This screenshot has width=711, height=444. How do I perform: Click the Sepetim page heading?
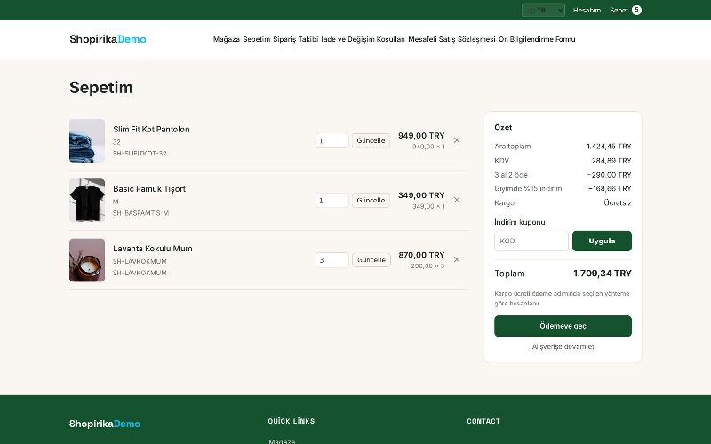101,87
